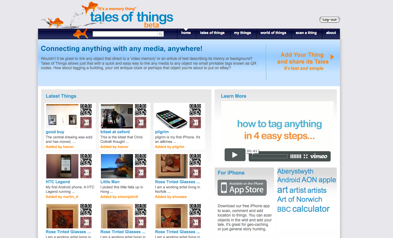Viewport: 393px width, 238px height.
Task: Select the AON tag
Action: [x=309, y=180]
